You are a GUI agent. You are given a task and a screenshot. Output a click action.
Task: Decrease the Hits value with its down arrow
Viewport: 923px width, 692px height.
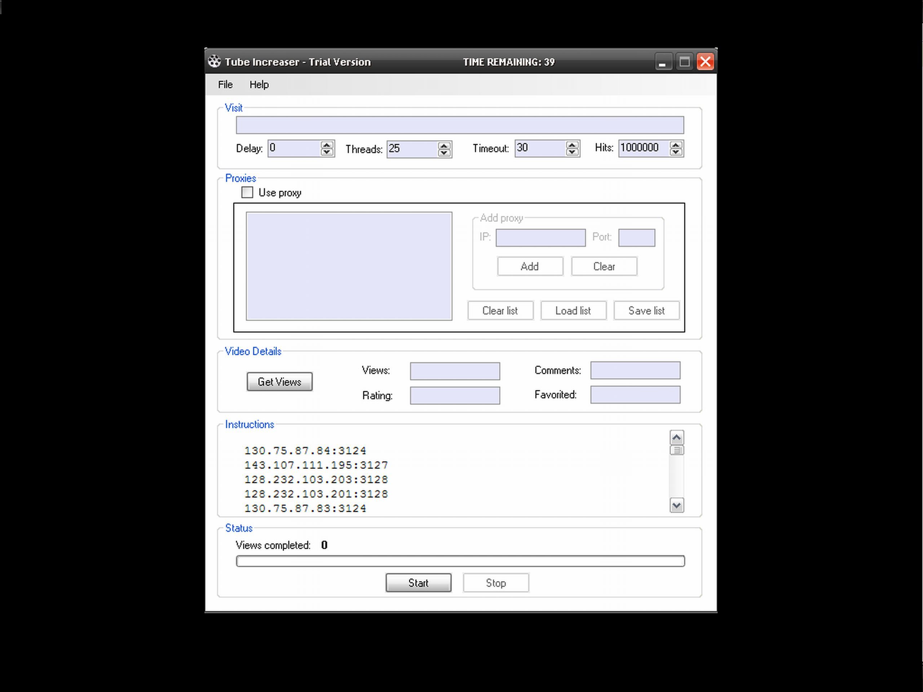[676, 153]
